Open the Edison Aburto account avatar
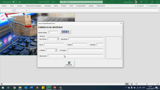Viewport: 160px width, 90px height. tap(136, 2)
